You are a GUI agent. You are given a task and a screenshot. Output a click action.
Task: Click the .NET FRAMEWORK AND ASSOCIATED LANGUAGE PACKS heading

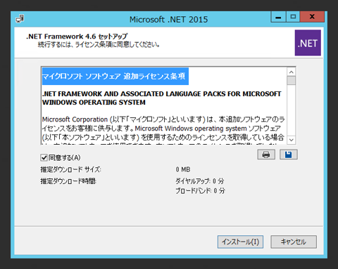(x=161, y=98)
